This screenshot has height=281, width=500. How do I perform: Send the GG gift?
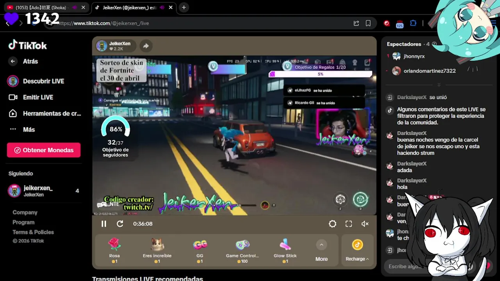point(200,251)
